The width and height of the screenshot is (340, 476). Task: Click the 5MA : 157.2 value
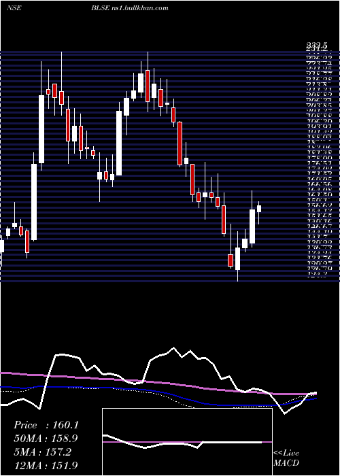pyautogui.click(x=42, y=452)
